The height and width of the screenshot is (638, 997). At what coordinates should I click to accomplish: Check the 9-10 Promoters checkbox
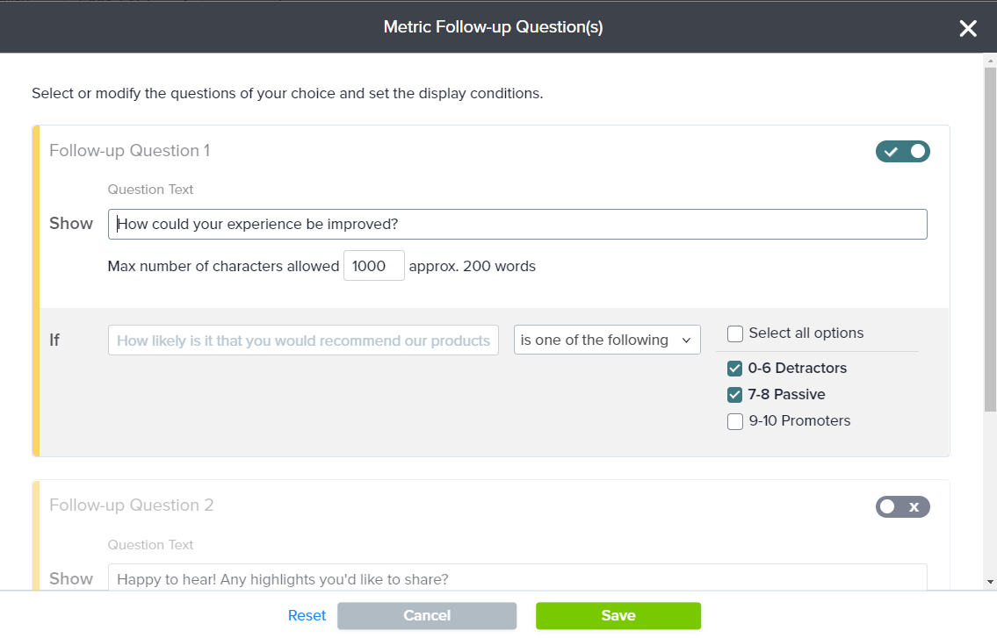click(x=736, y=421)
